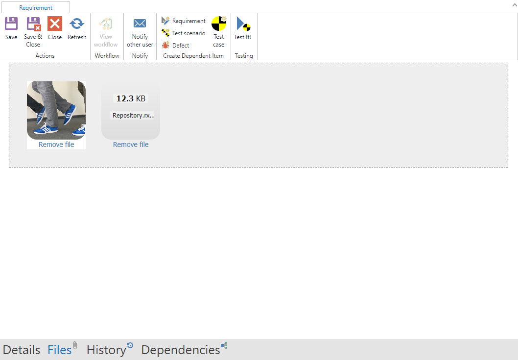Open the History tab
This screenshot has height=360, width=518.
click(x=106, y=350)
